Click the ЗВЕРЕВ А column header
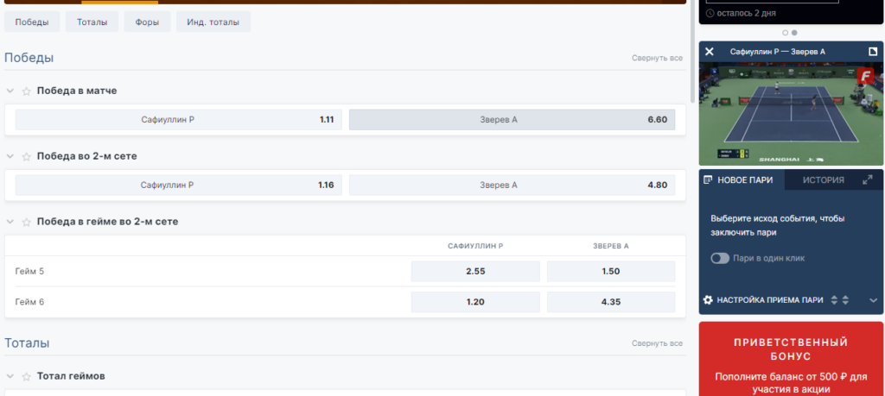 pos(611,246)
